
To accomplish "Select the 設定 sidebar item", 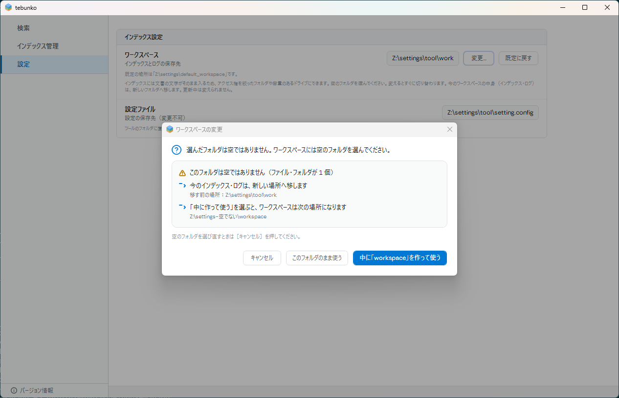I will pyautogui.click(x=54, y=64).
